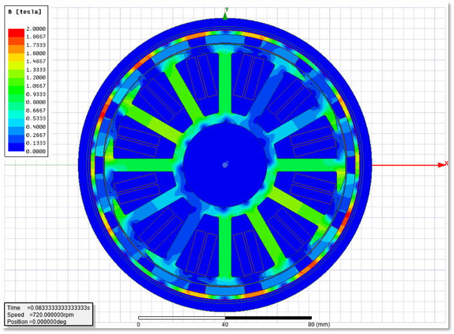Click the origin point at shaft center

[x=225, y=165]
